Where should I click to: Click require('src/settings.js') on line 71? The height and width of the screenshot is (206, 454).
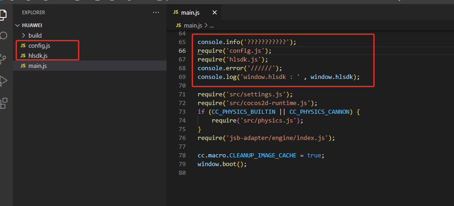point(245,94)
